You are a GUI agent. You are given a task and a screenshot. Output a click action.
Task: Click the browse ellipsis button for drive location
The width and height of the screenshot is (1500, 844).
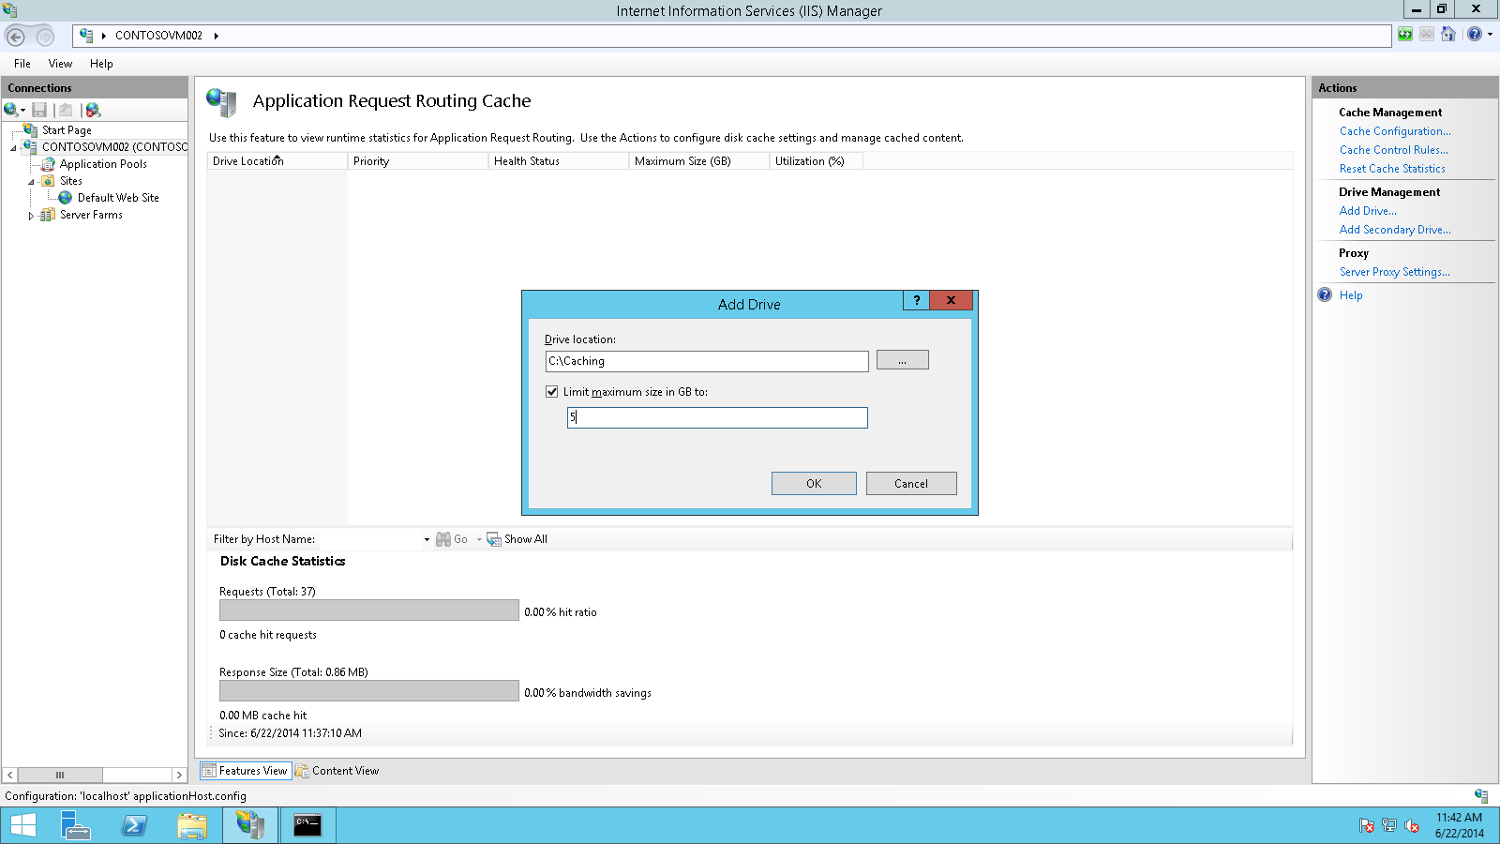(x=903, y=360)
